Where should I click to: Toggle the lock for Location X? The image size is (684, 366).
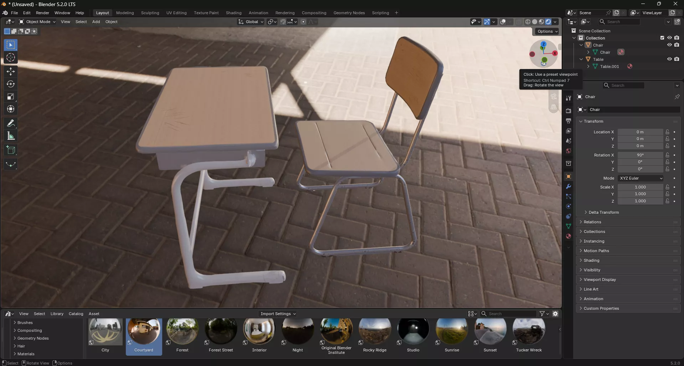[668, 132]
